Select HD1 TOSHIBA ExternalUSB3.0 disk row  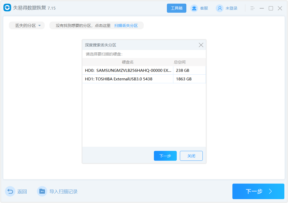coord(144,79)
